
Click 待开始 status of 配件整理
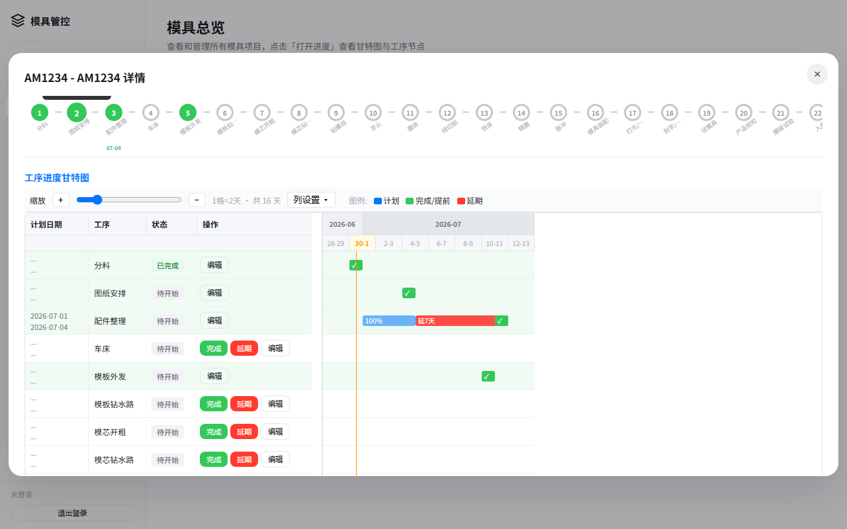click(x=167, y=321)
